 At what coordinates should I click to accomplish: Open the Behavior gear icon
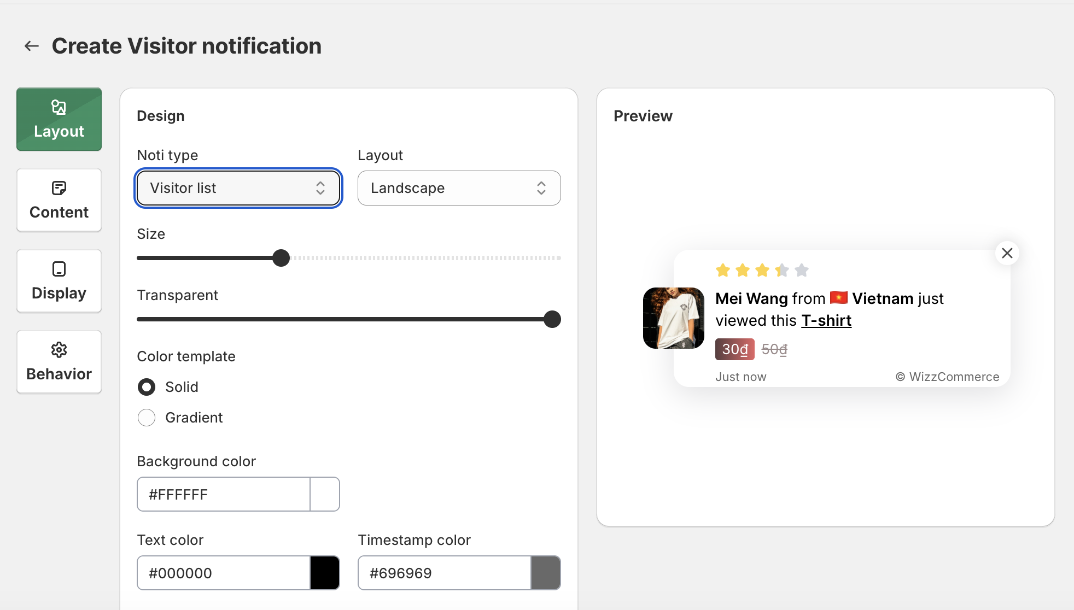[59, 350]
